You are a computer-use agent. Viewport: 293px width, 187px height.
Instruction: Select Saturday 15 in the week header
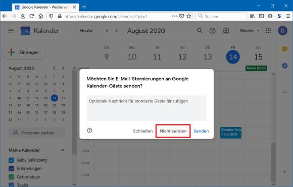tap(258, 56)
